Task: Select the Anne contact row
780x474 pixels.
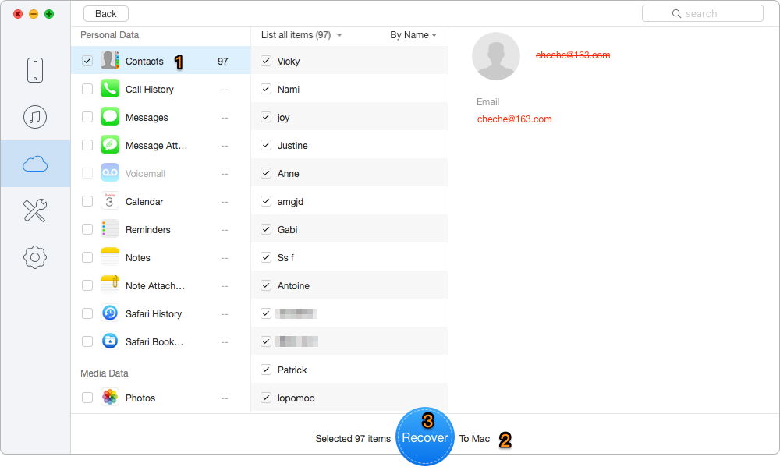Action: point(349,173)
